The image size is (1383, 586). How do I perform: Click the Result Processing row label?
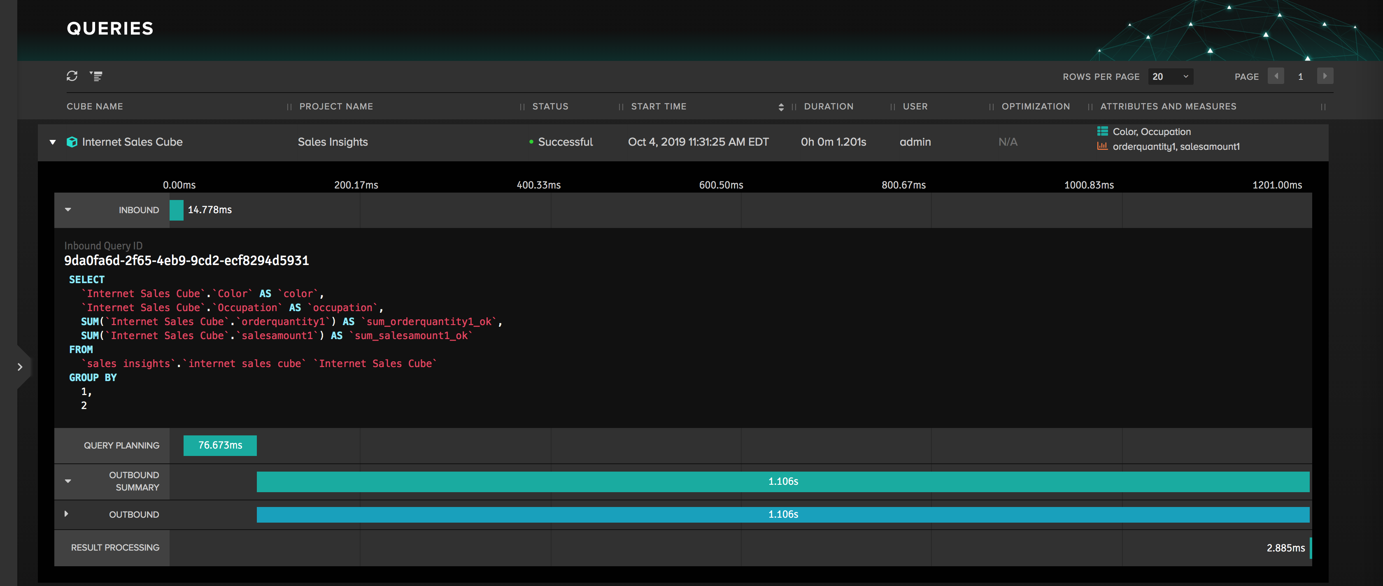click(115, 547)
